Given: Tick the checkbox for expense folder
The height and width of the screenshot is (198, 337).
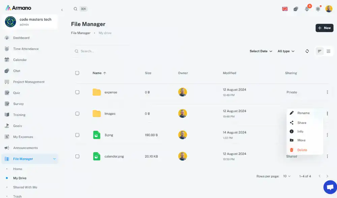Looking at the screenshot, I should (x=77, y=92).
